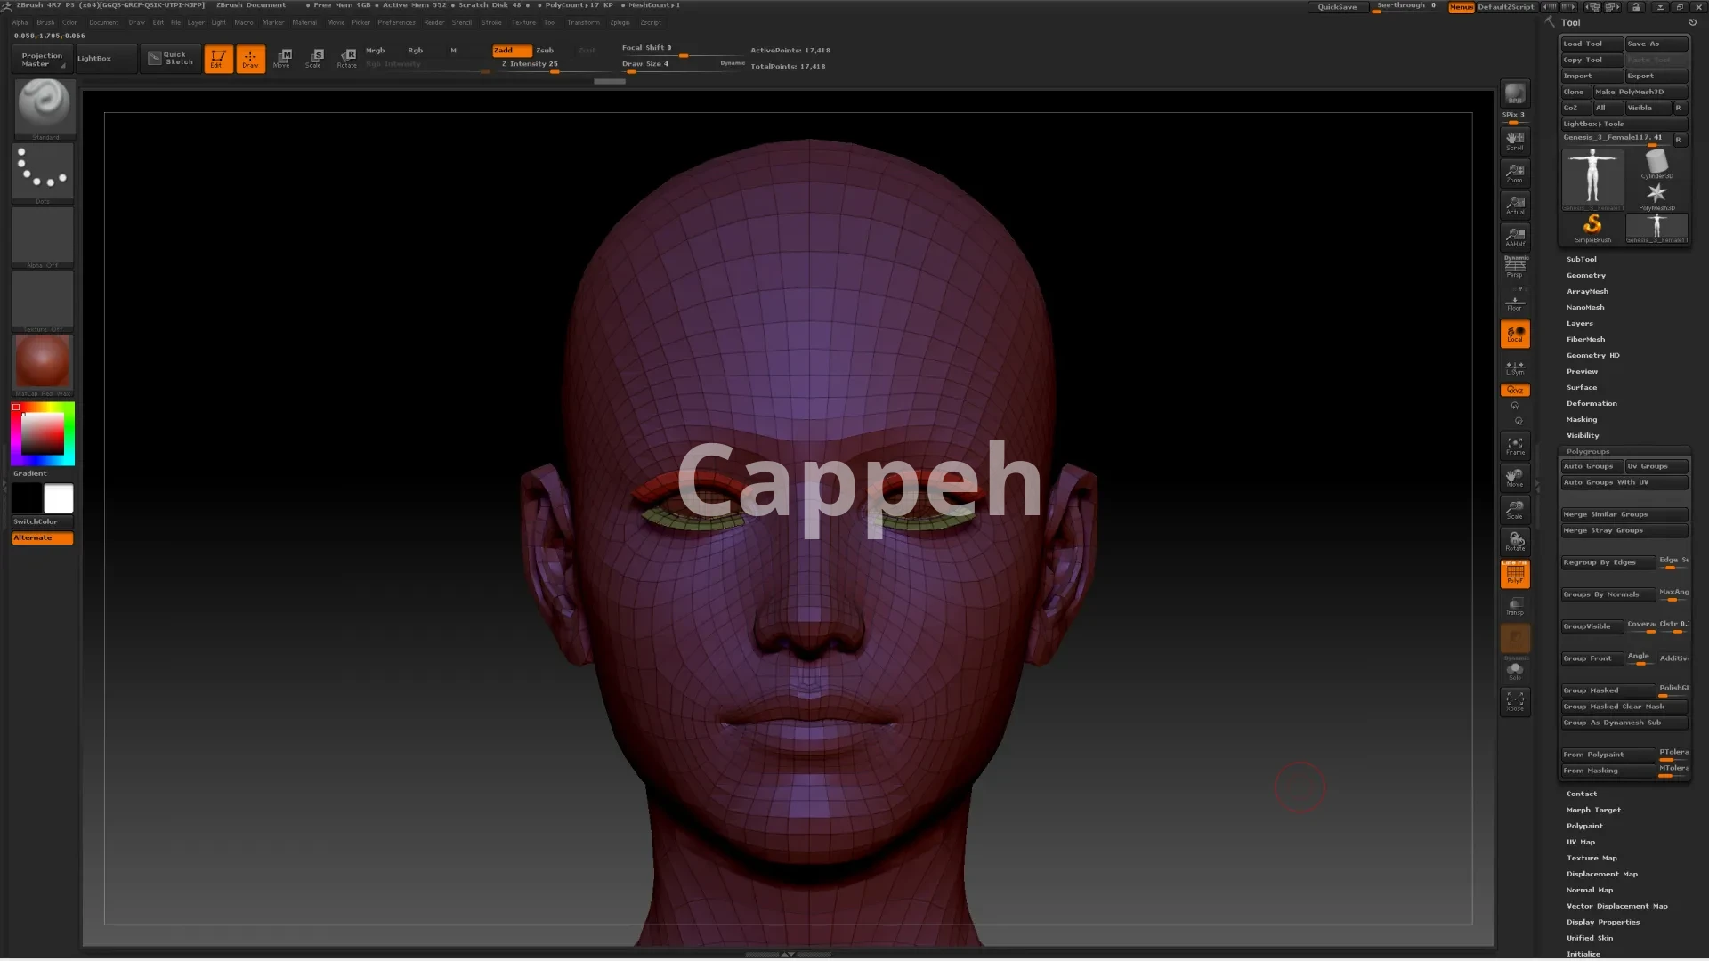Open the Brush menu
The image size is (1709, 961).
coord(45,22)
